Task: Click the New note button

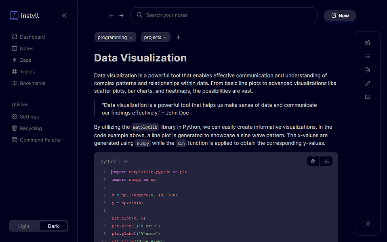Action: click(340, 15)
